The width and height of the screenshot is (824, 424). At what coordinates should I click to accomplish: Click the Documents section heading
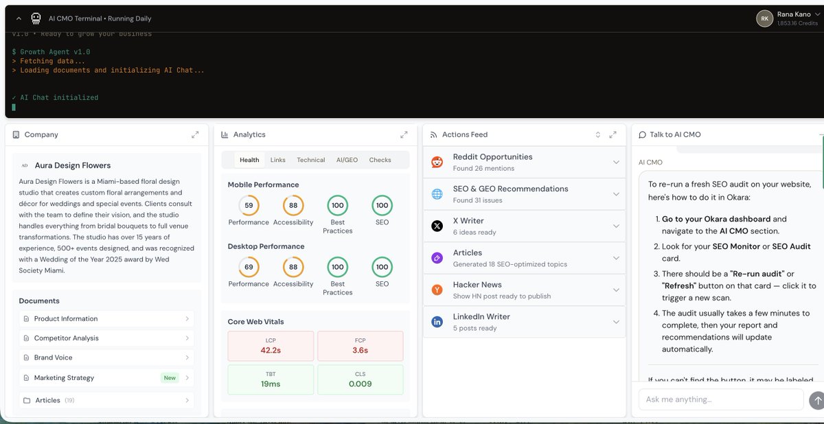(39, 301)
